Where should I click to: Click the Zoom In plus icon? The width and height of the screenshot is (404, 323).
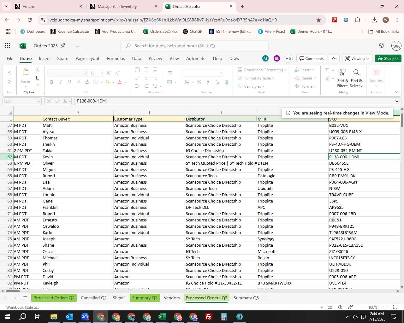coord(385,307)
